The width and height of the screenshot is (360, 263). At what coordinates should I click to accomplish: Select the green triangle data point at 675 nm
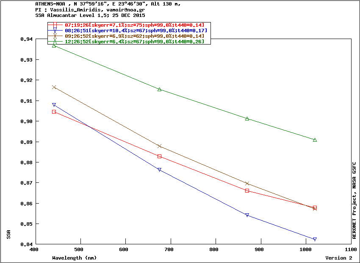click(x=160, y=90)
